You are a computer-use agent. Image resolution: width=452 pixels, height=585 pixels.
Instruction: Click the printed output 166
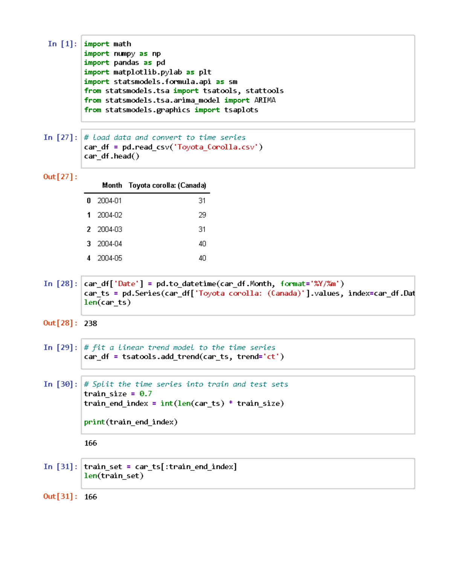(90, 443)
